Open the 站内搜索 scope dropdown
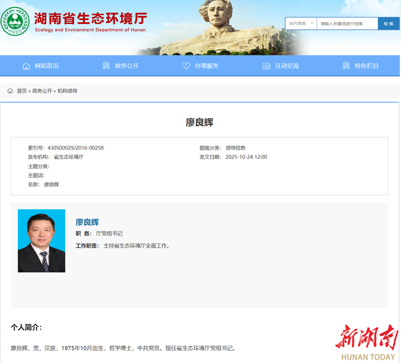This screenshot has width=401, height=363. pyautogui.click(x=301, y=23)
